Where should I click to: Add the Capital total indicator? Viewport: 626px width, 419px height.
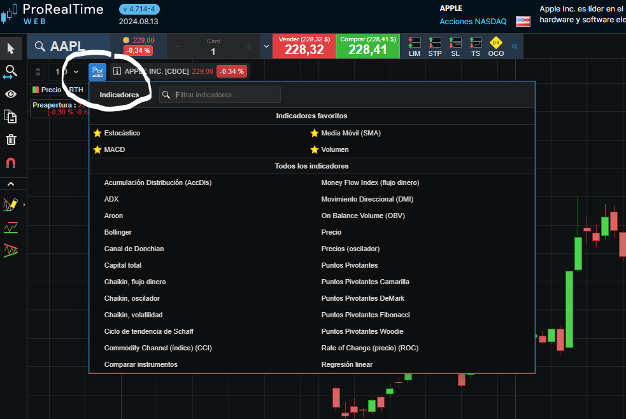coord(122,265)
